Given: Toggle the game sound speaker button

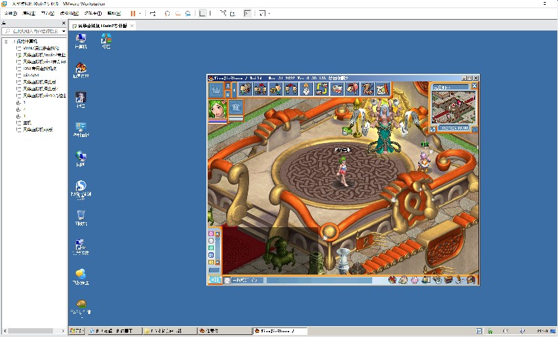Looking at the screenshot, I should pos(215,280).
